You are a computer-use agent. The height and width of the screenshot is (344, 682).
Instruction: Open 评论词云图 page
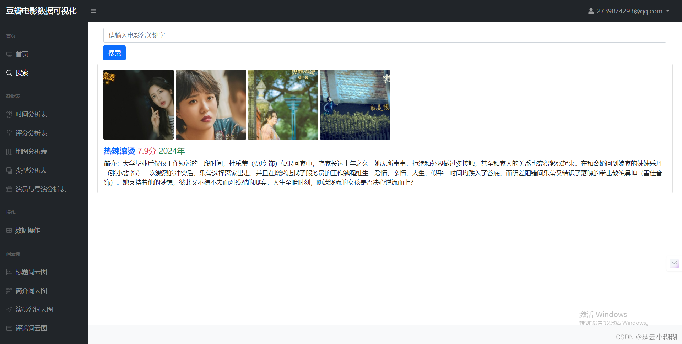click(31, 328)
